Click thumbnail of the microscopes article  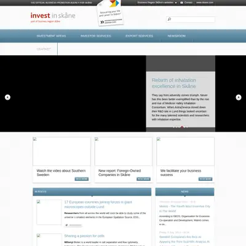(49, 212)
